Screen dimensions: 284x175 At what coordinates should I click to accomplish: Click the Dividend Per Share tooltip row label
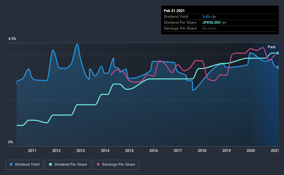click(180, 22)
